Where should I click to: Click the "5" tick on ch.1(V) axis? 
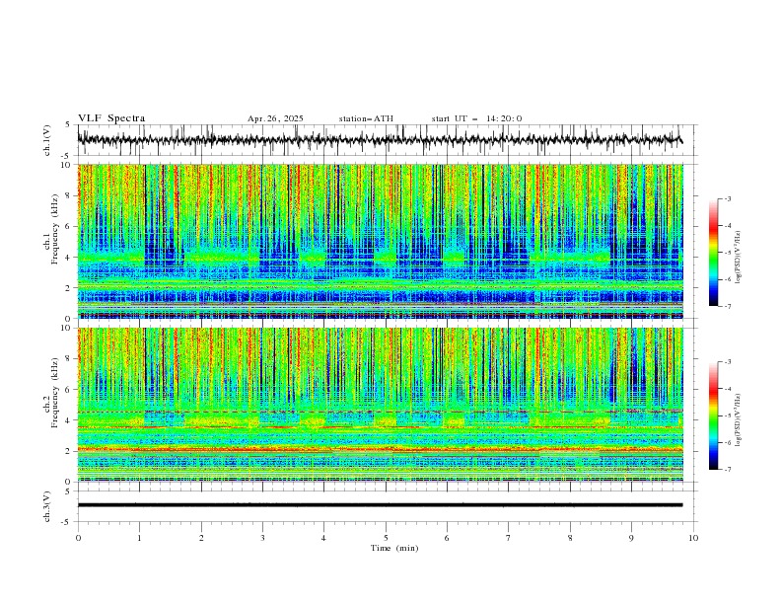[x=68, y=124]
